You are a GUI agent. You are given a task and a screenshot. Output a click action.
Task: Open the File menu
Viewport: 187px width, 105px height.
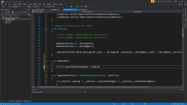(x=2, y=4)
